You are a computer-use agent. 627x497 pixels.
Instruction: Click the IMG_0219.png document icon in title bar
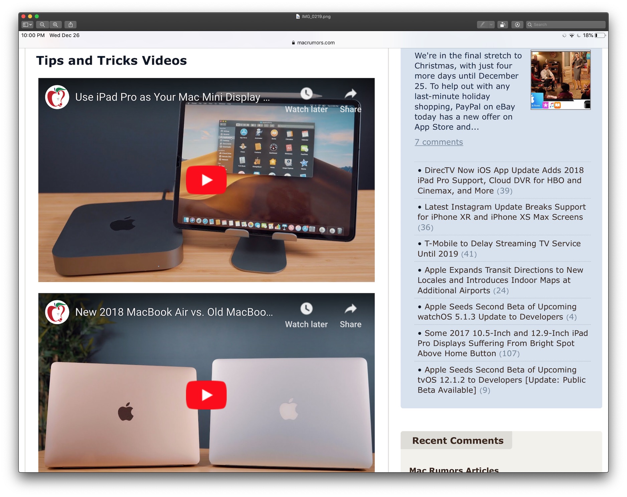point(298,16)
